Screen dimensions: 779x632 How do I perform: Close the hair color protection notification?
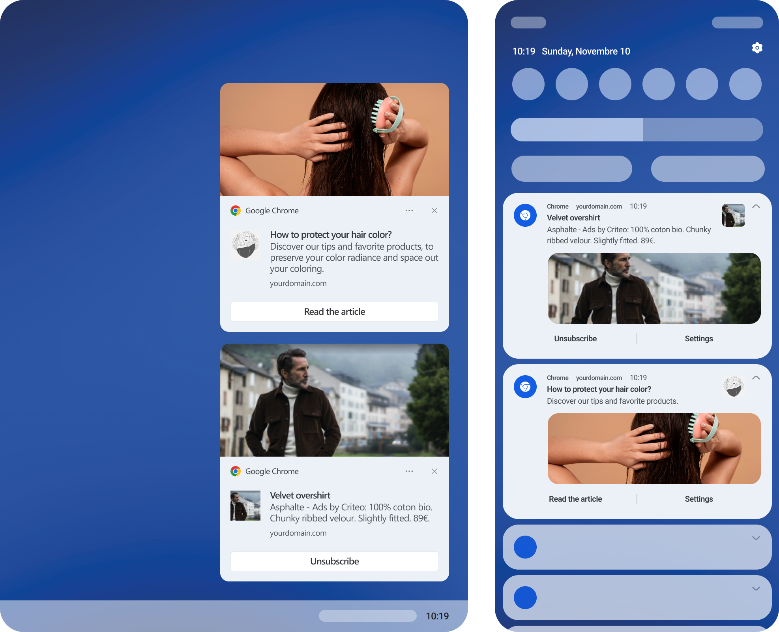(x=434, y=210)
